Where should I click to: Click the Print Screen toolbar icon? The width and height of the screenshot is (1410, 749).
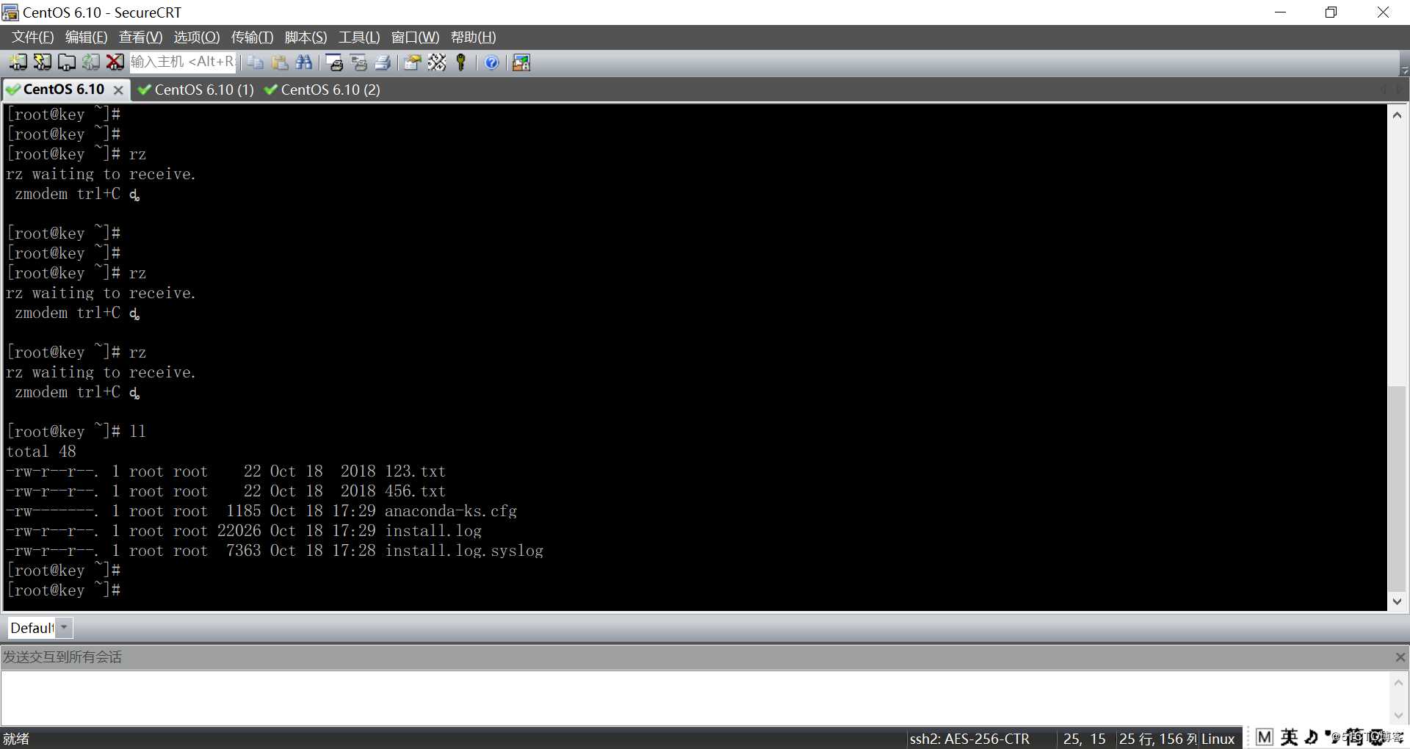point(334,62)
